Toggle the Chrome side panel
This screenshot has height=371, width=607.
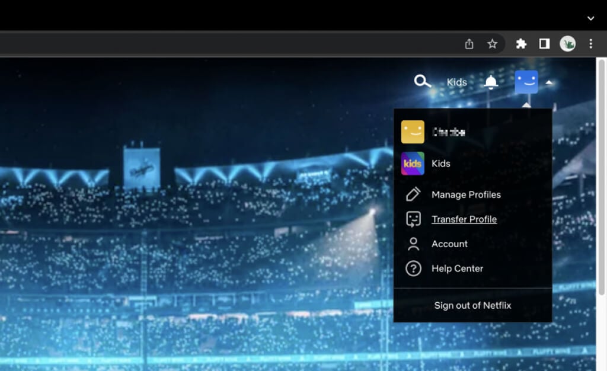coord(544,44)
